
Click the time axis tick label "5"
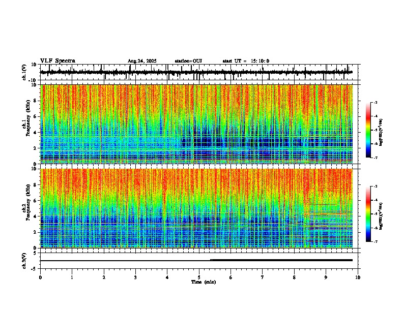[199, 277]
